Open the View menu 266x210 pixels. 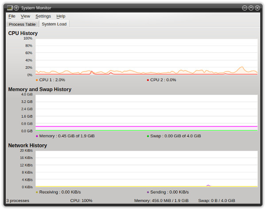(x=25, y=16)
